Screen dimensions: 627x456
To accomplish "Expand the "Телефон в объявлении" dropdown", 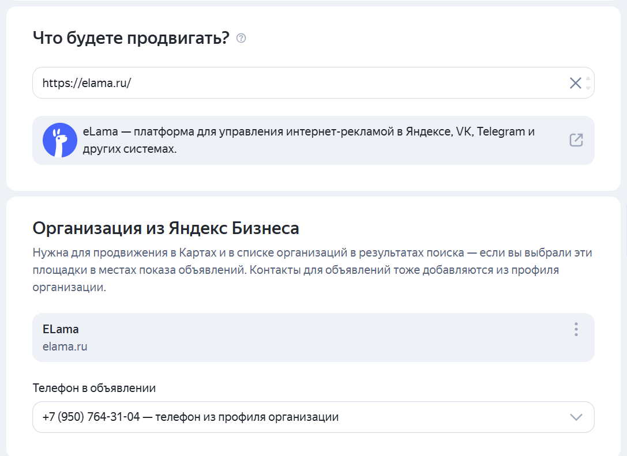I will tap(314, 417).
